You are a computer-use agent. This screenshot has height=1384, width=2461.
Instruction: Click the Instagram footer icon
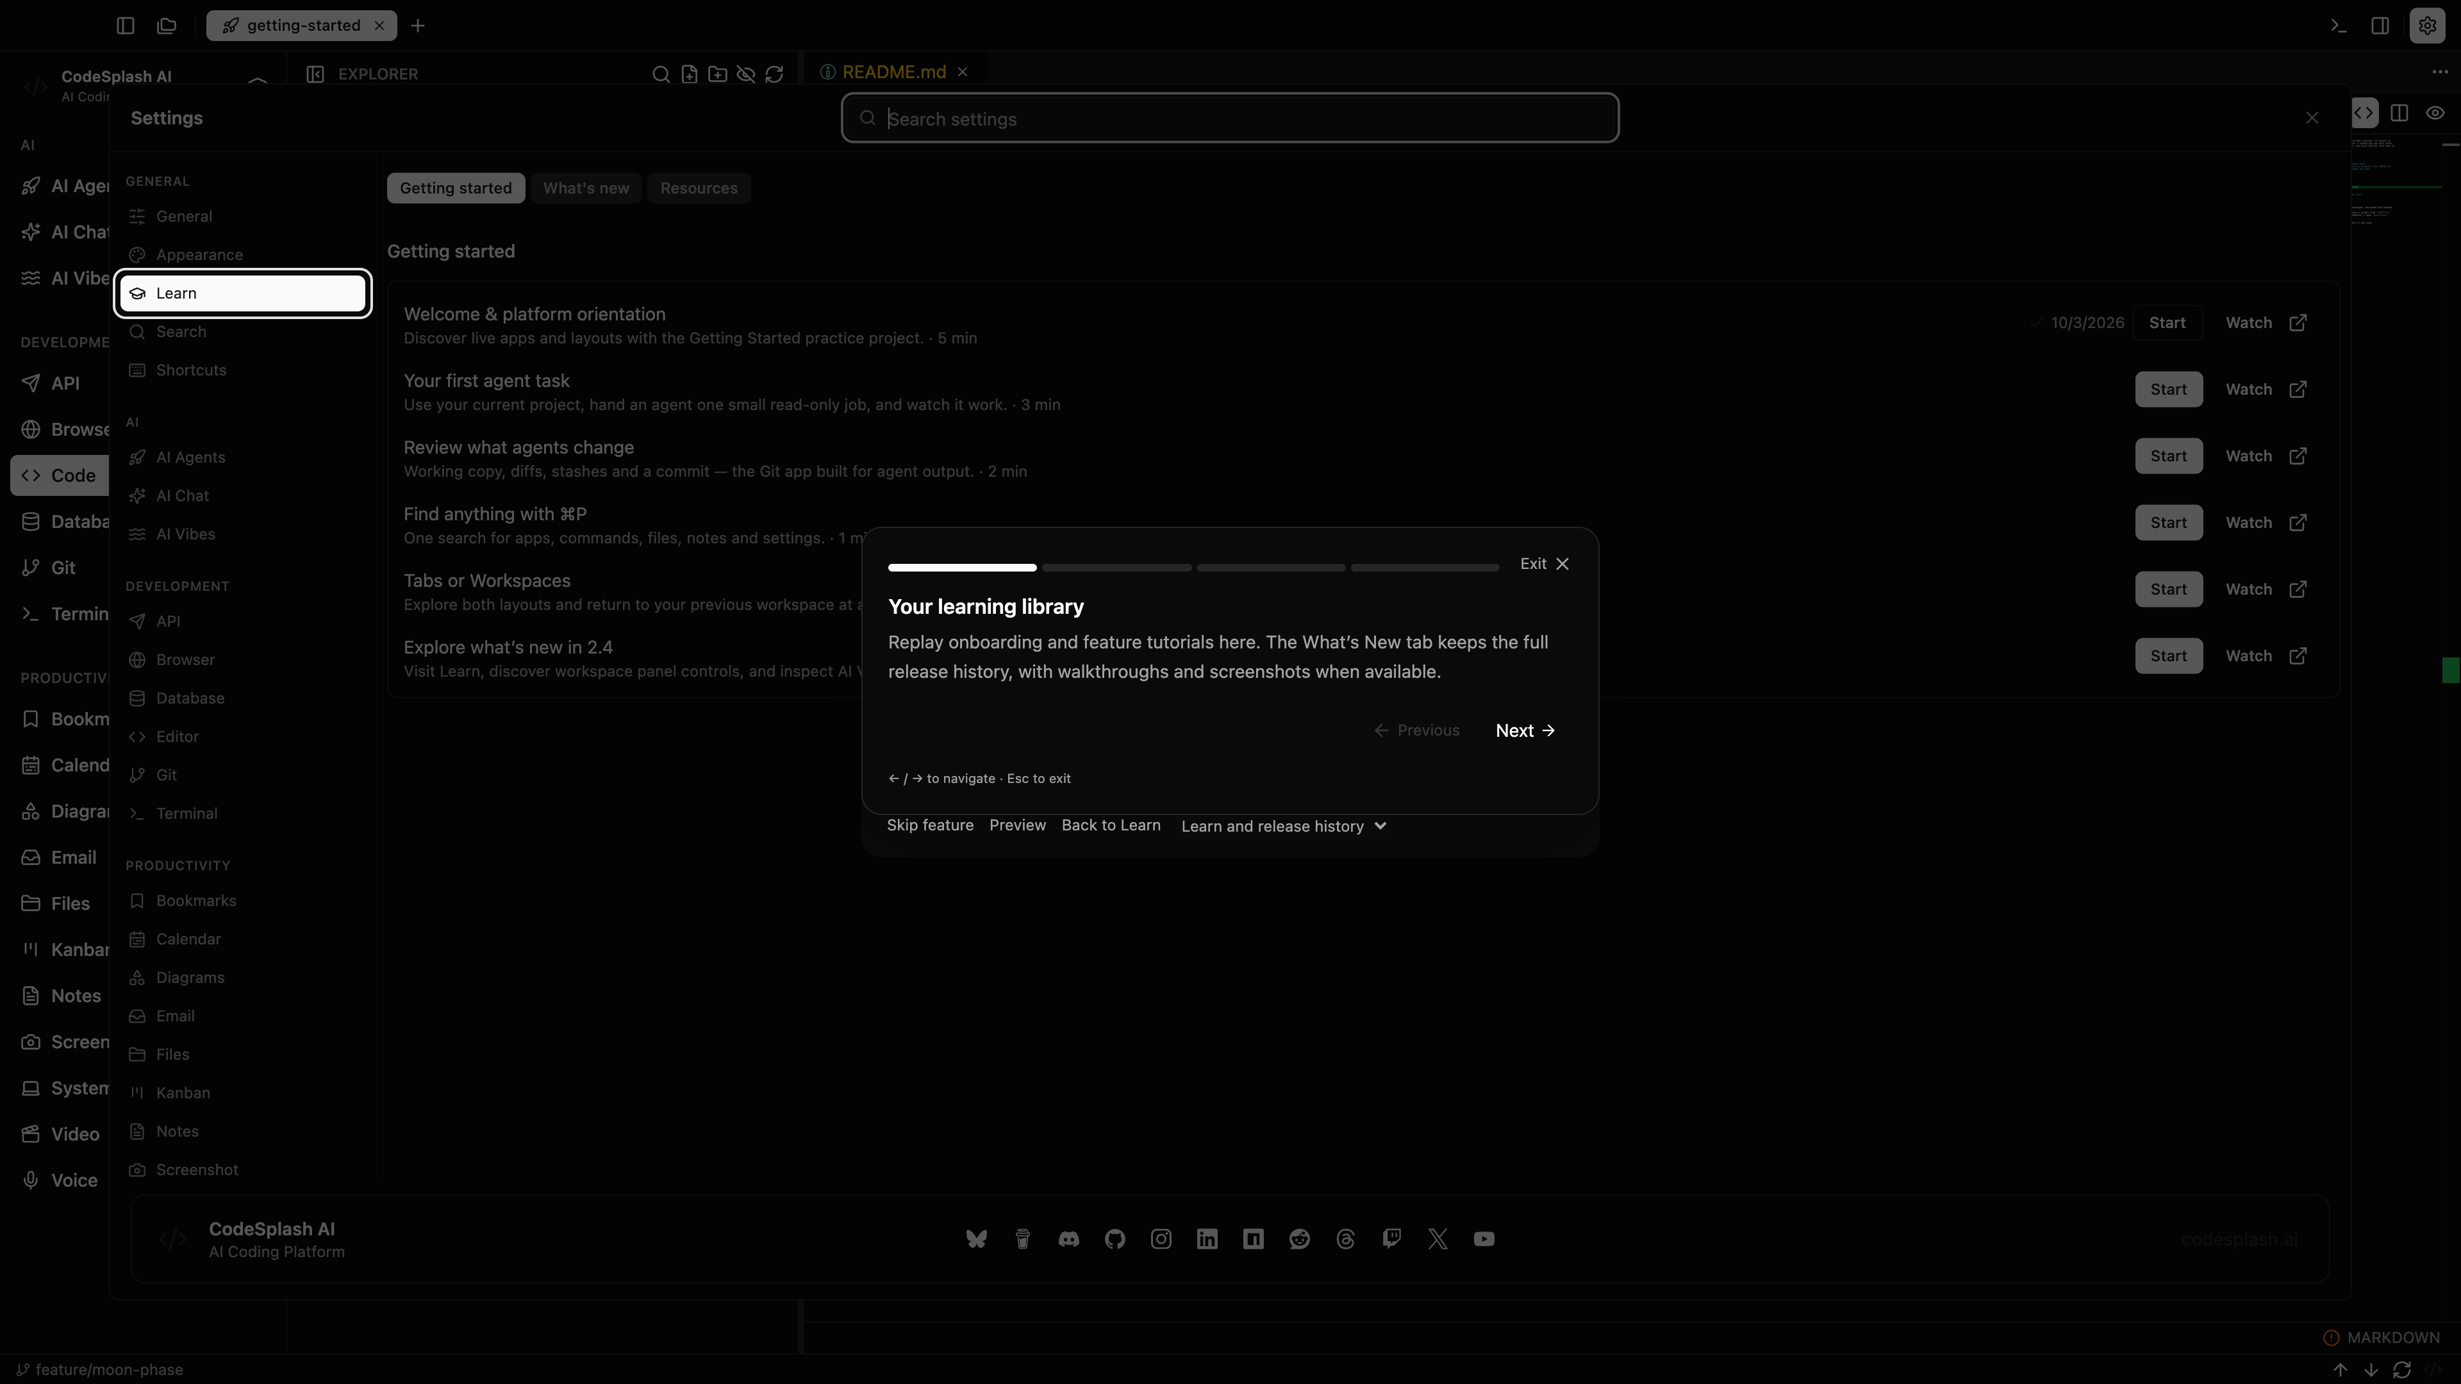tap(1161, 1239)
